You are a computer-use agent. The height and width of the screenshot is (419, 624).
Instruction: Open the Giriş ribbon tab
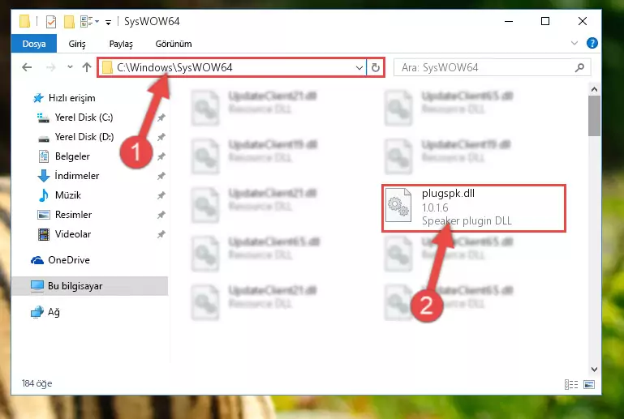click(x=77, y=44)
